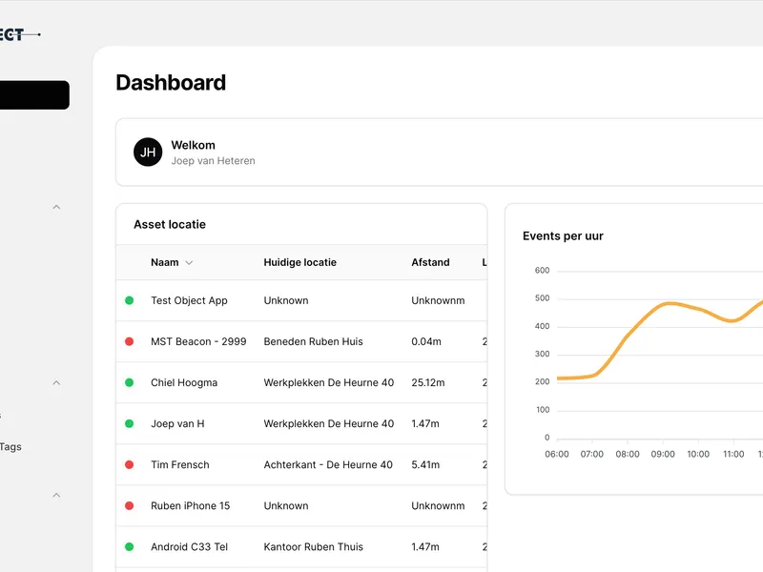Click the Dashboard page heading

pyautogui.click(x=170, y=83)
